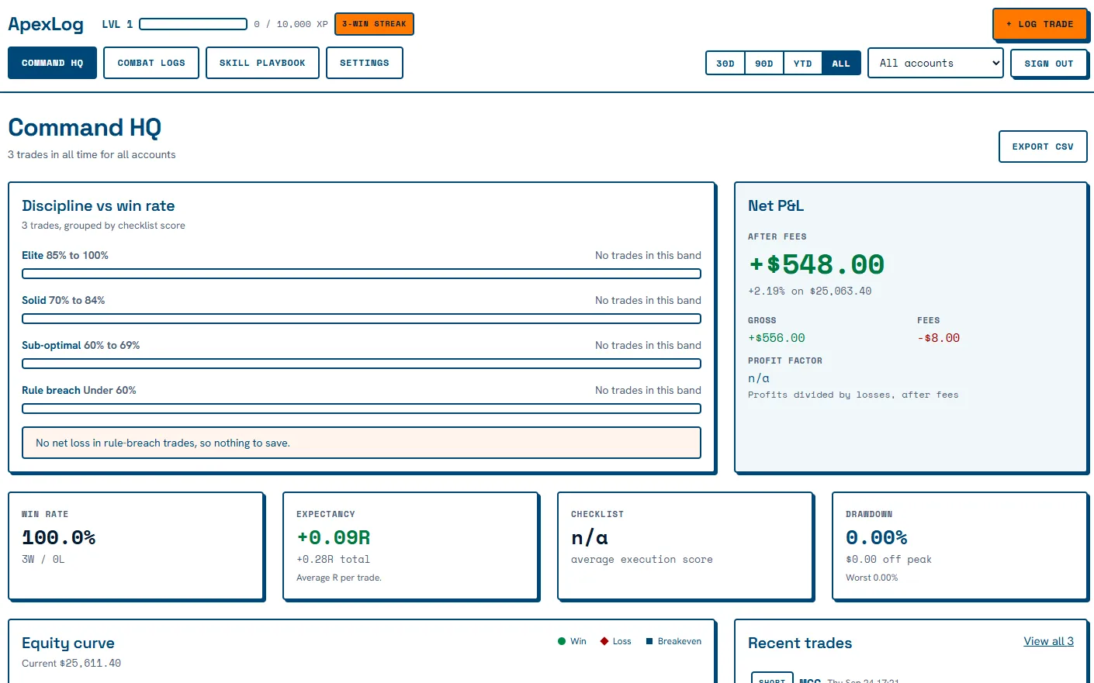The image size is (1094, 683).
Task: Open the Settings tab
Action: tap(365, 63)
